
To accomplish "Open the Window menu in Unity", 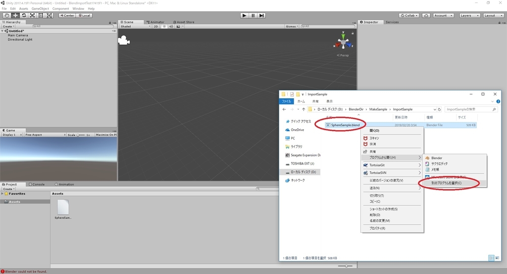I will (x=78, y=9).
